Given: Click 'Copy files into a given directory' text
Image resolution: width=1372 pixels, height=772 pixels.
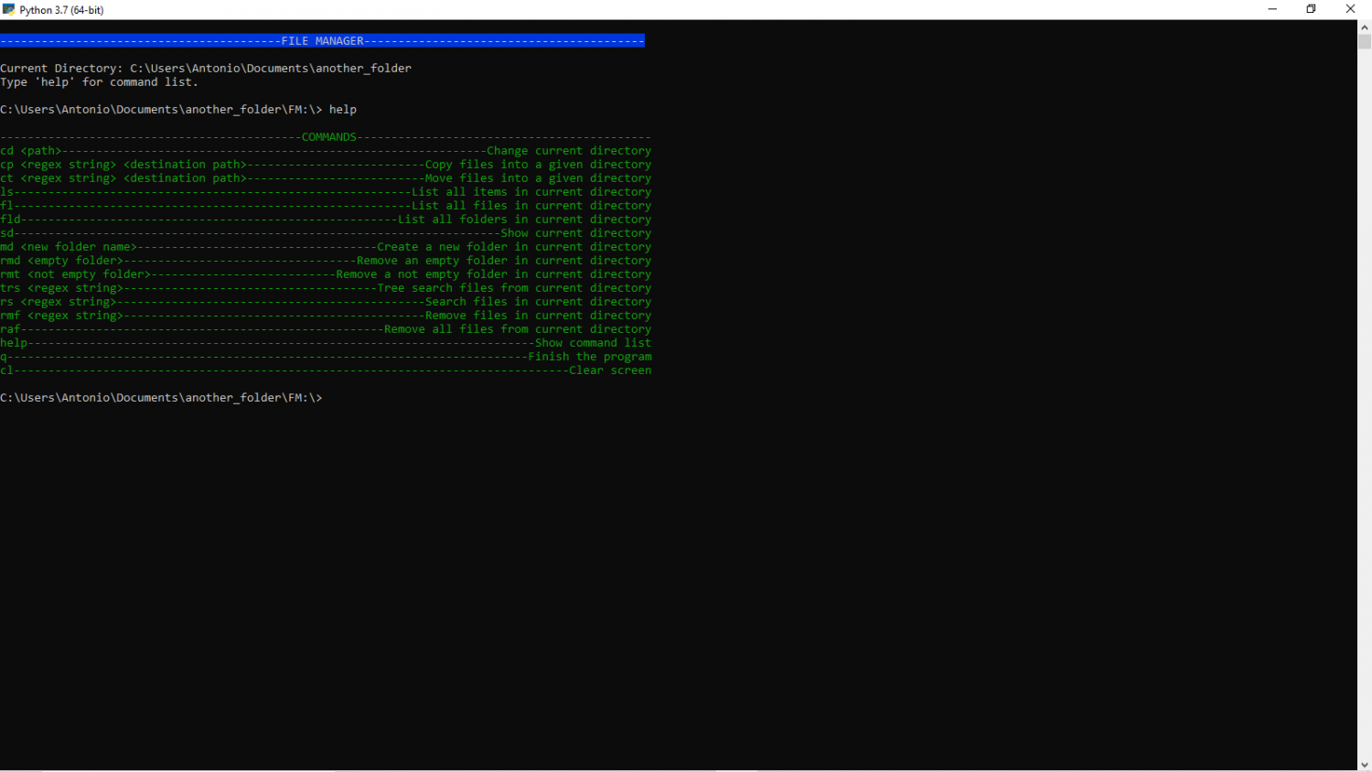Looking at the screenshot, I should pos(538,165).
